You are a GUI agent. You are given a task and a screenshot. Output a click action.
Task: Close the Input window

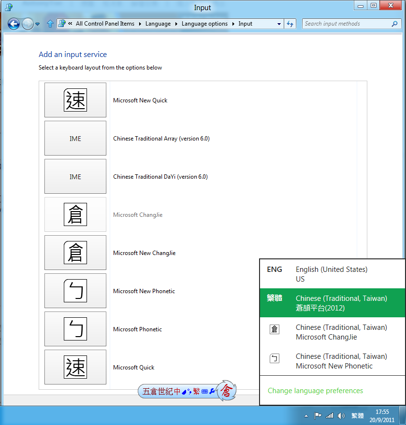tap(391, 5)
